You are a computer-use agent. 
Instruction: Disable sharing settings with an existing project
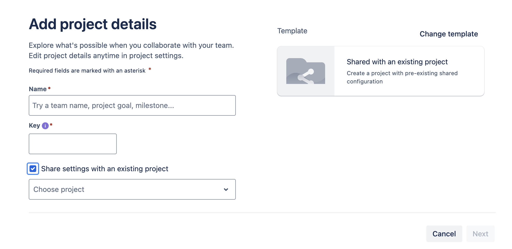click(33, 169)
